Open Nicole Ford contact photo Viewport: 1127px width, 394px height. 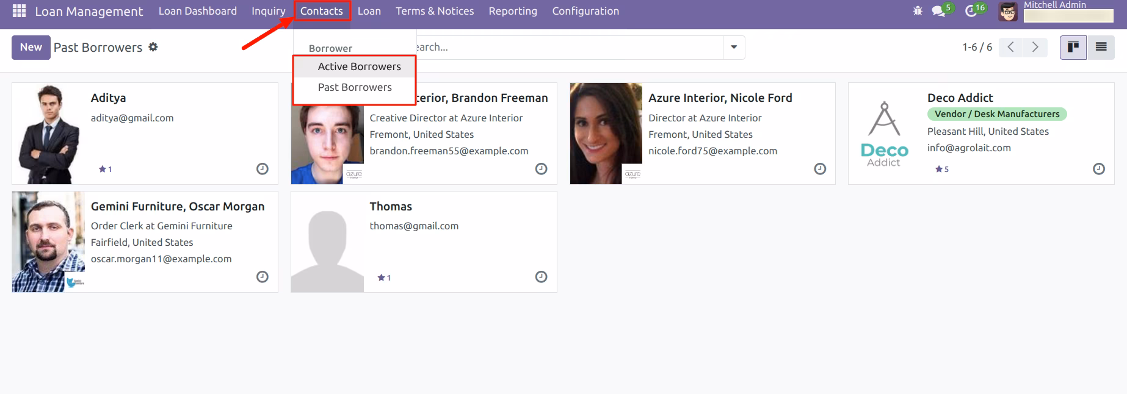606,134
